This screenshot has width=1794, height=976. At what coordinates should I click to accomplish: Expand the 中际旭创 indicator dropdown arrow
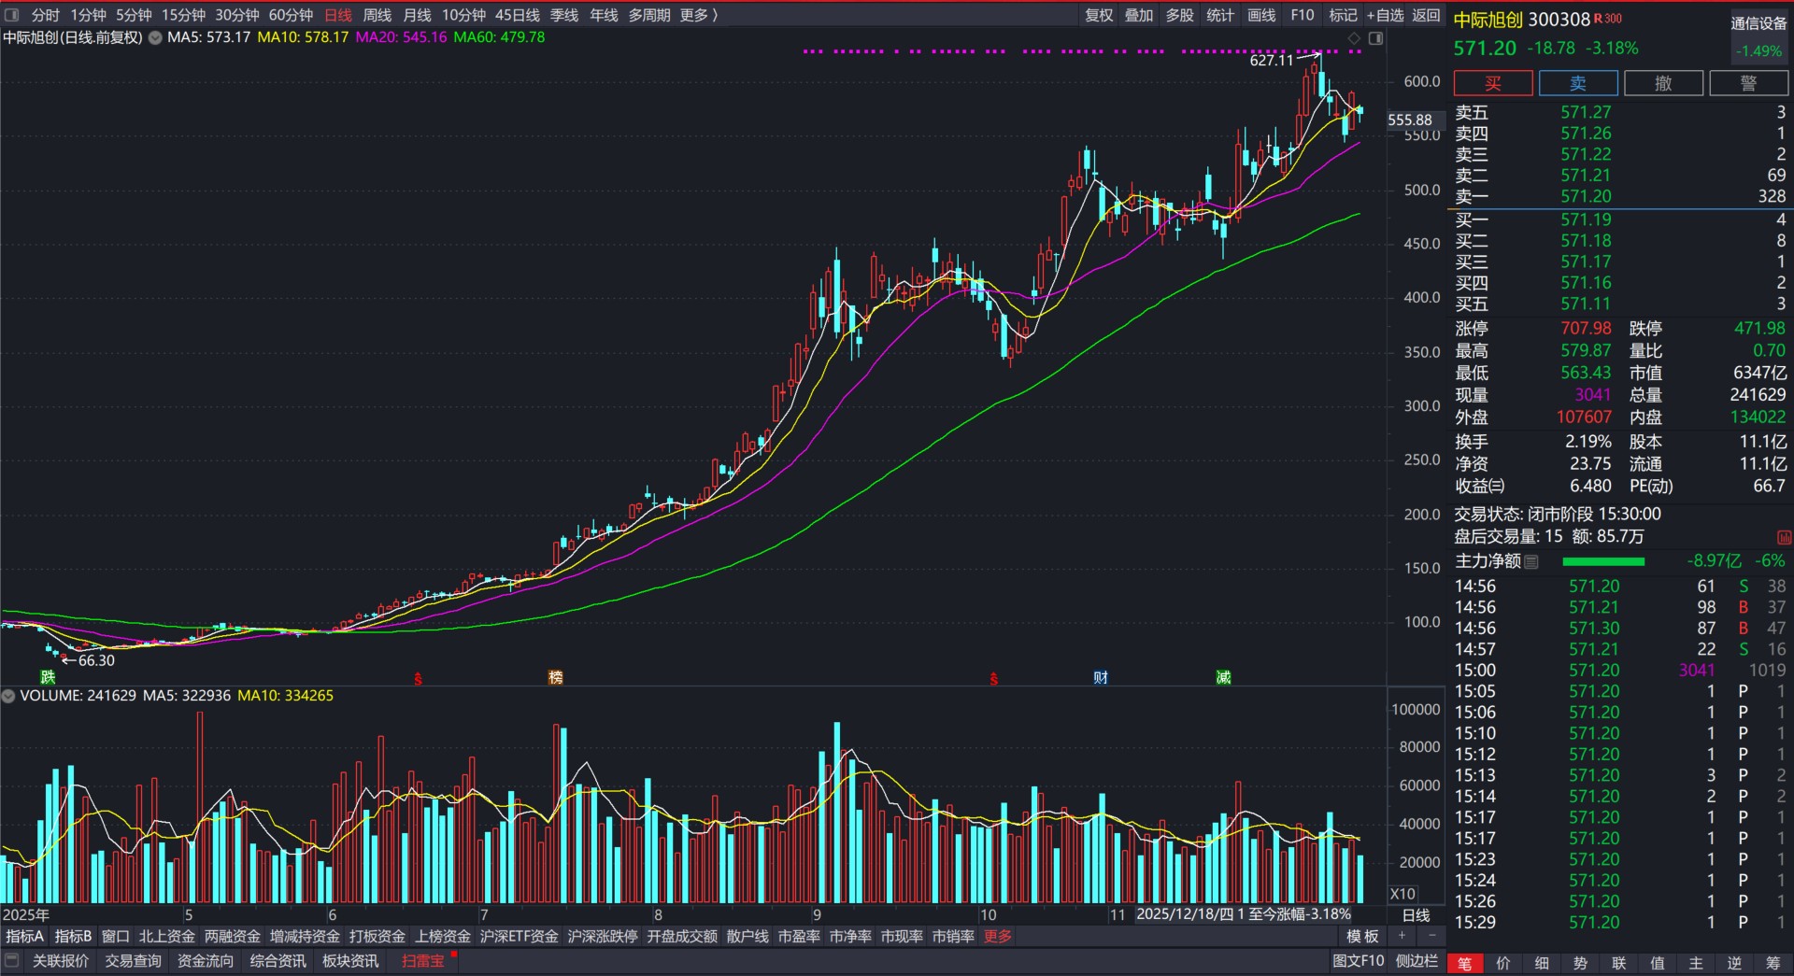point(155,38)
